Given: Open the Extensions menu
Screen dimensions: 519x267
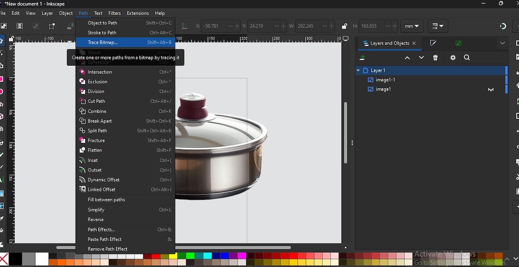Looking at the screenshot, I should click(x=138, y=13).
